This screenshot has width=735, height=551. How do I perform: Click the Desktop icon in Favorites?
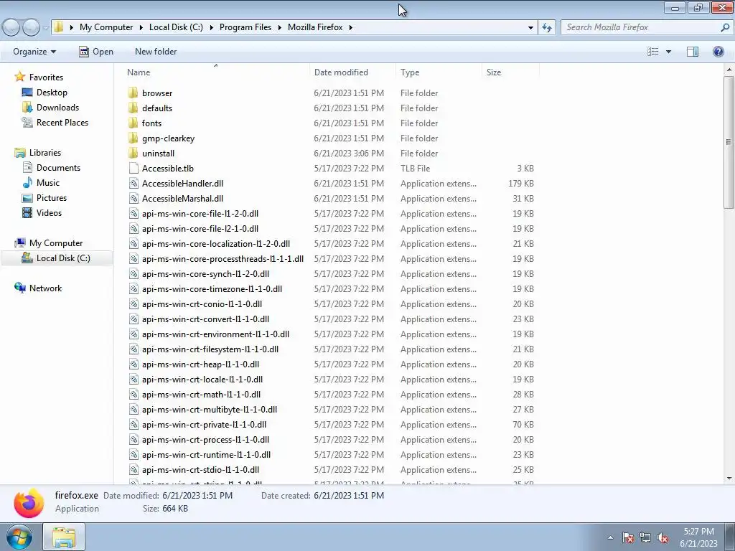coord(27,93)
